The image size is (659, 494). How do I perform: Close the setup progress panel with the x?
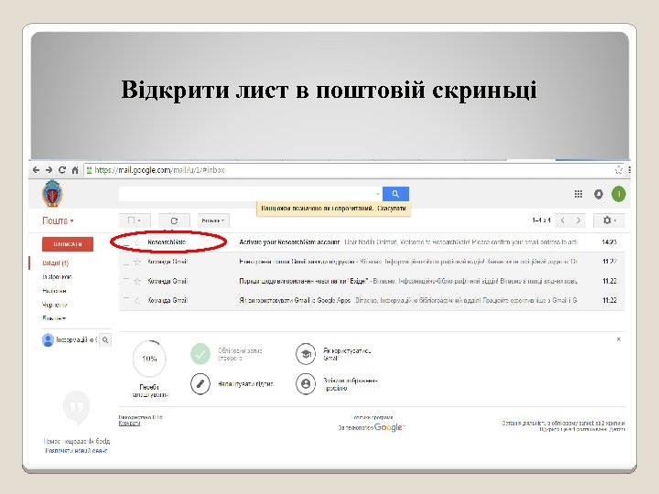(x=618, y=339)
